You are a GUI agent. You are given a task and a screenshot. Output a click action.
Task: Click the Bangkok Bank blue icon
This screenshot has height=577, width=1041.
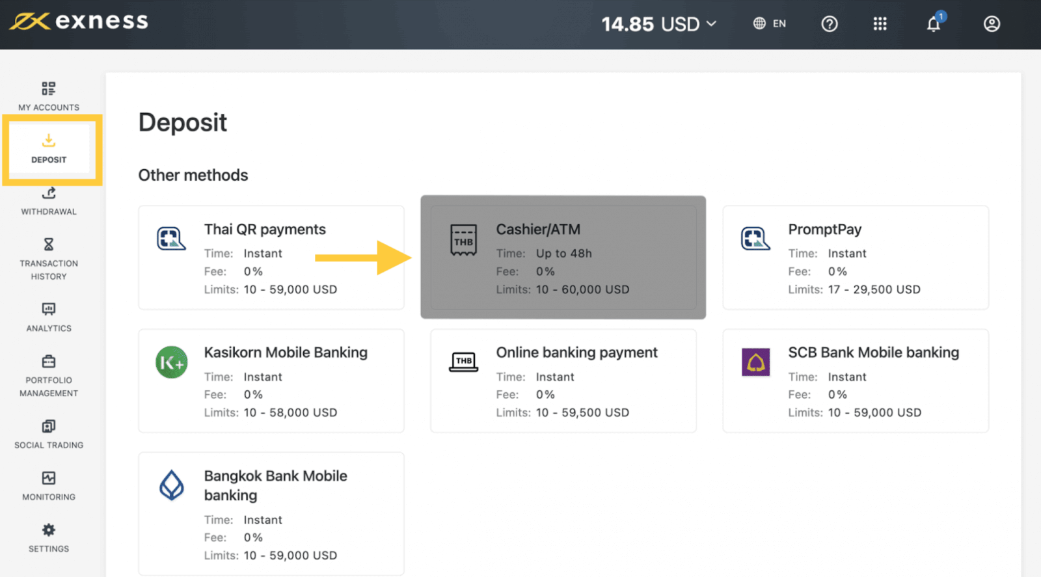click(171, 485)
